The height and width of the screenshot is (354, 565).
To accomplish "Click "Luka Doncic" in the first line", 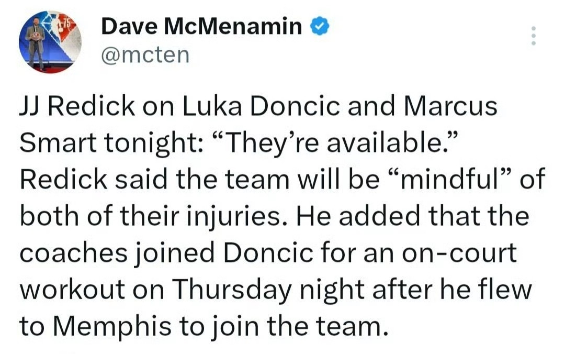I will click(x=261, y=106).
